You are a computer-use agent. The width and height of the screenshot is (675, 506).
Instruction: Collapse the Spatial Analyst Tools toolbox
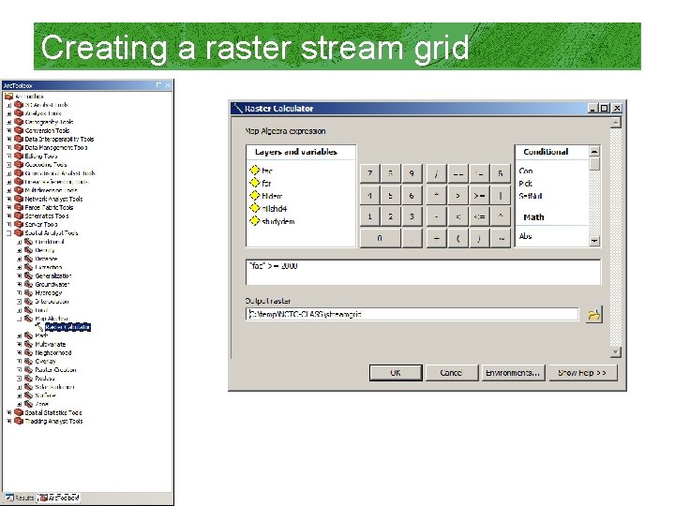(x=9, y=233)
